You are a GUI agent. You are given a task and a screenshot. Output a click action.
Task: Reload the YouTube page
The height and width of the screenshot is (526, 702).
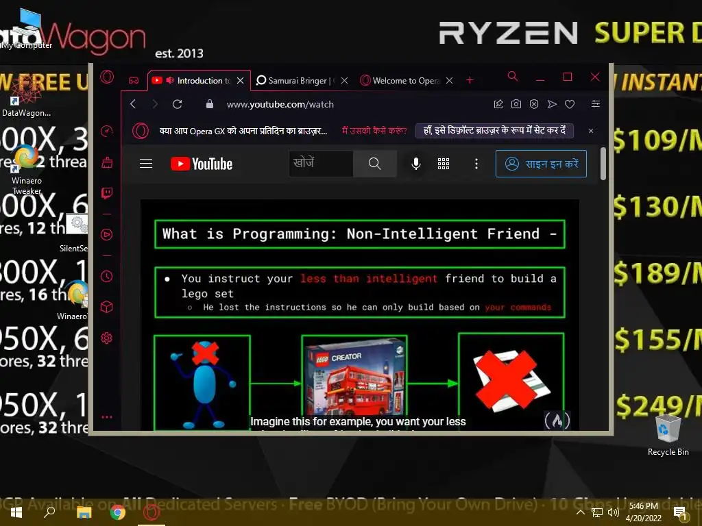[178, 104]
